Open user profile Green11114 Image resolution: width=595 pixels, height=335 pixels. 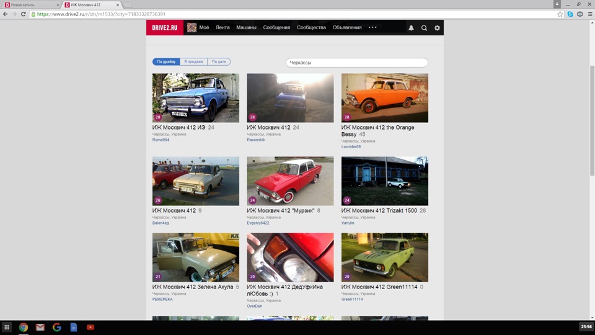pos(352,299)
